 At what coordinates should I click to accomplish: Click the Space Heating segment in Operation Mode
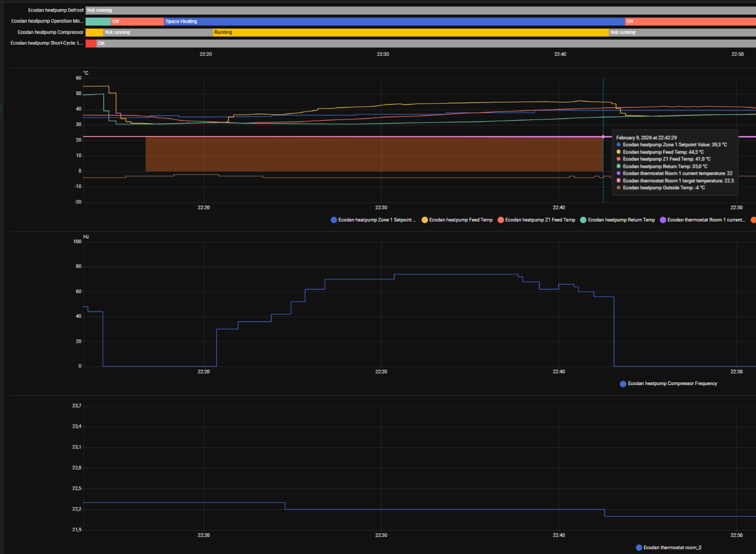[x=393, y=22]
